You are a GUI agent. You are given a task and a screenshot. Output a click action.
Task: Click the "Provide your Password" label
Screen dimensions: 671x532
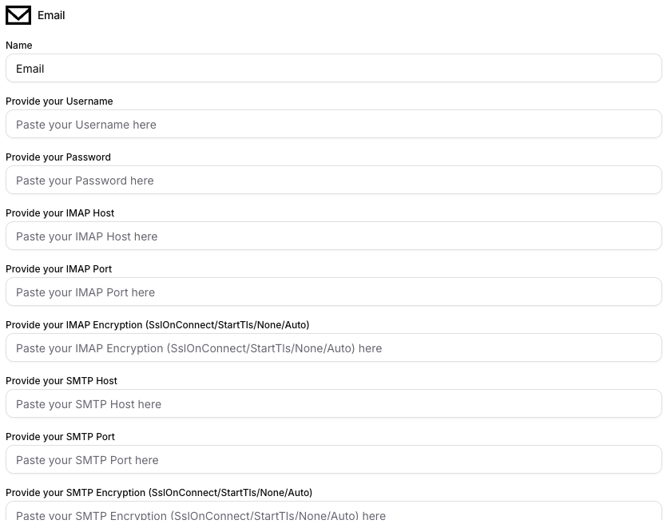click(x=58, y=157)
